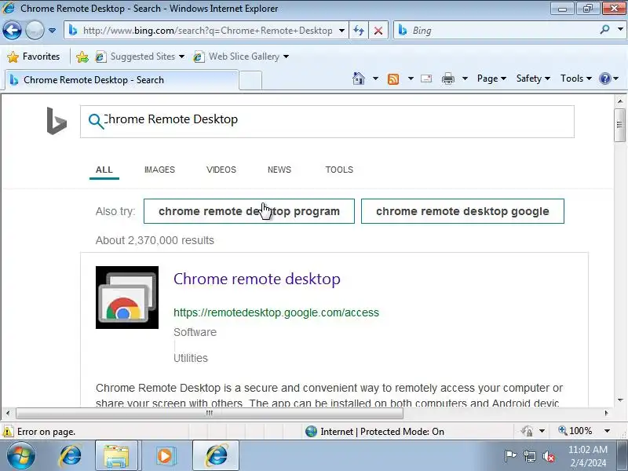Select the ALL results tab
Screen dimensions: 628x471
click(x=104, y=170)
